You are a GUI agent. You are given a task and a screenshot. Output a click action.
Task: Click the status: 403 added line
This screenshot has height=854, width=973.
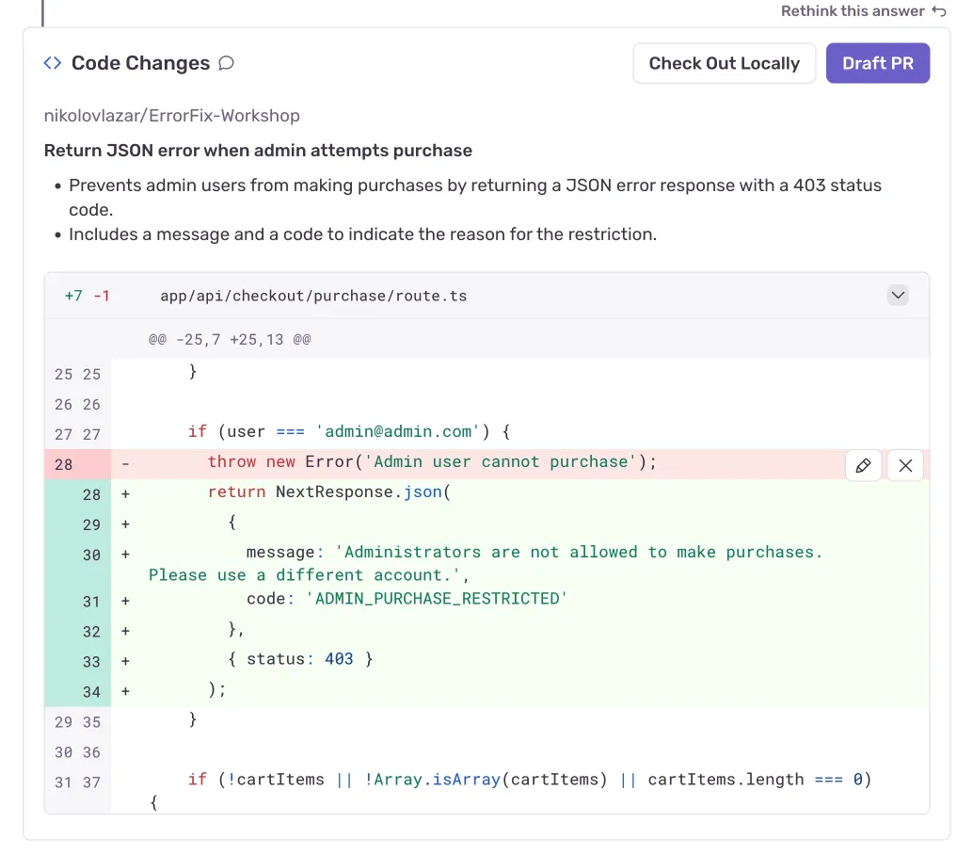301,658
